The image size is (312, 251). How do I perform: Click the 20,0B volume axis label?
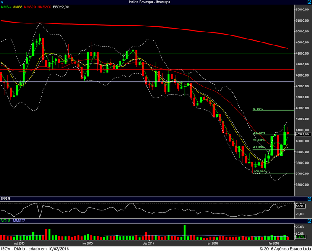click(300, 227)
